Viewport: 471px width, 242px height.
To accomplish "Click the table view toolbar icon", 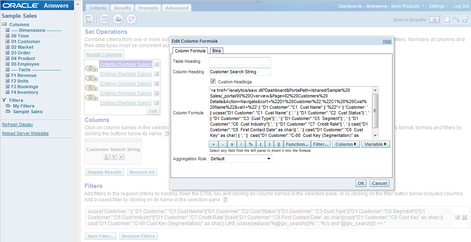I will point(105,19).
